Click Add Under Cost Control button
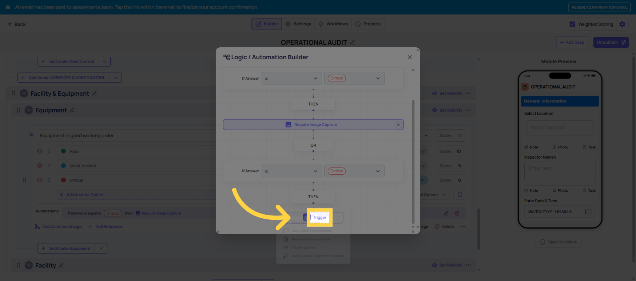The height and width of the screenshot is (281, 636). [x=68, y=62]
